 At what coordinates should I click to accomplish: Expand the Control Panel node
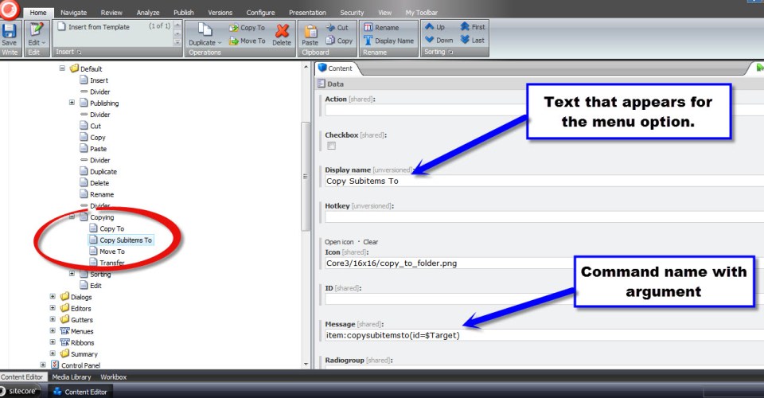click(43, 365)
